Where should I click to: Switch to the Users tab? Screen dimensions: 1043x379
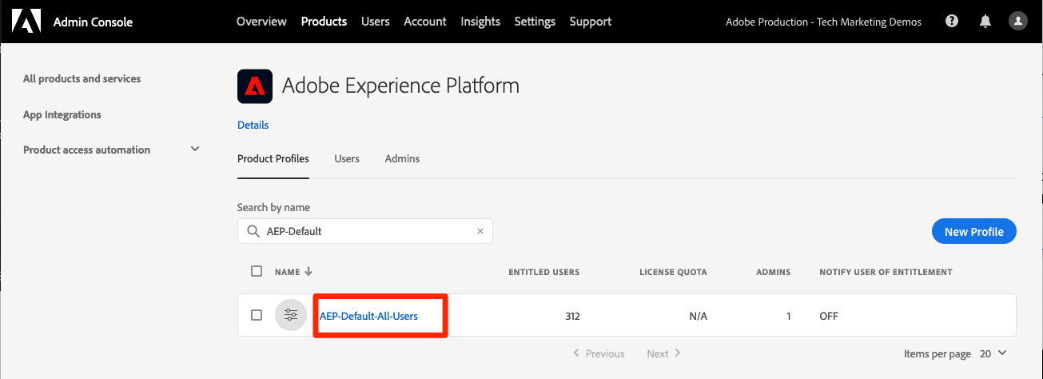[x=347, y=158]
